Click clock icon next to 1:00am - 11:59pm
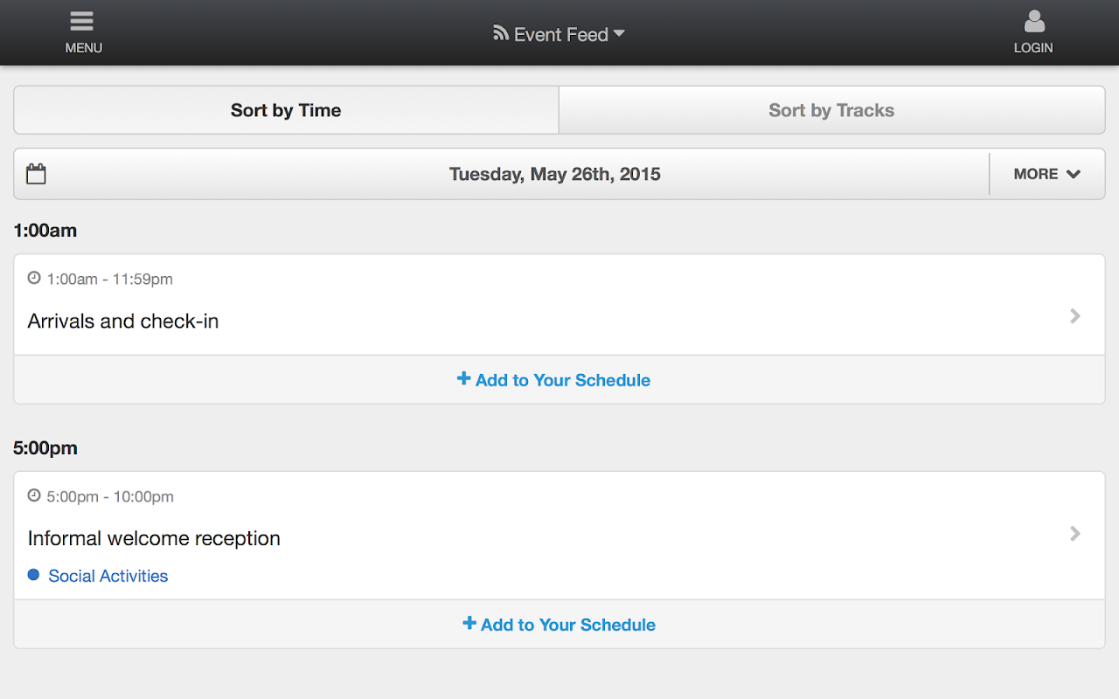Screen dimensions: 1119x699 (34, 278)
